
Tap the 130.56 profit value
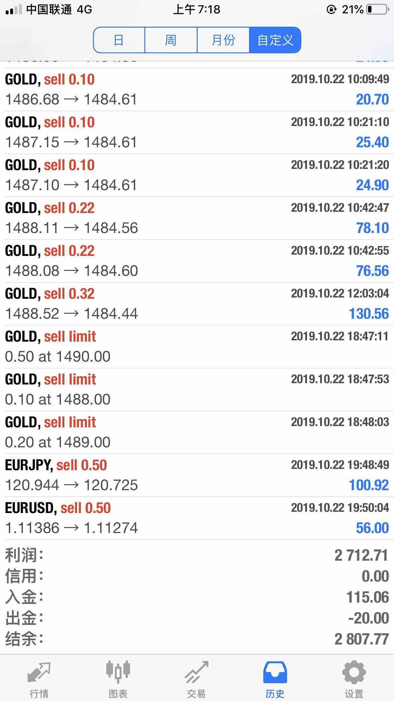click(x=369, y=314)
